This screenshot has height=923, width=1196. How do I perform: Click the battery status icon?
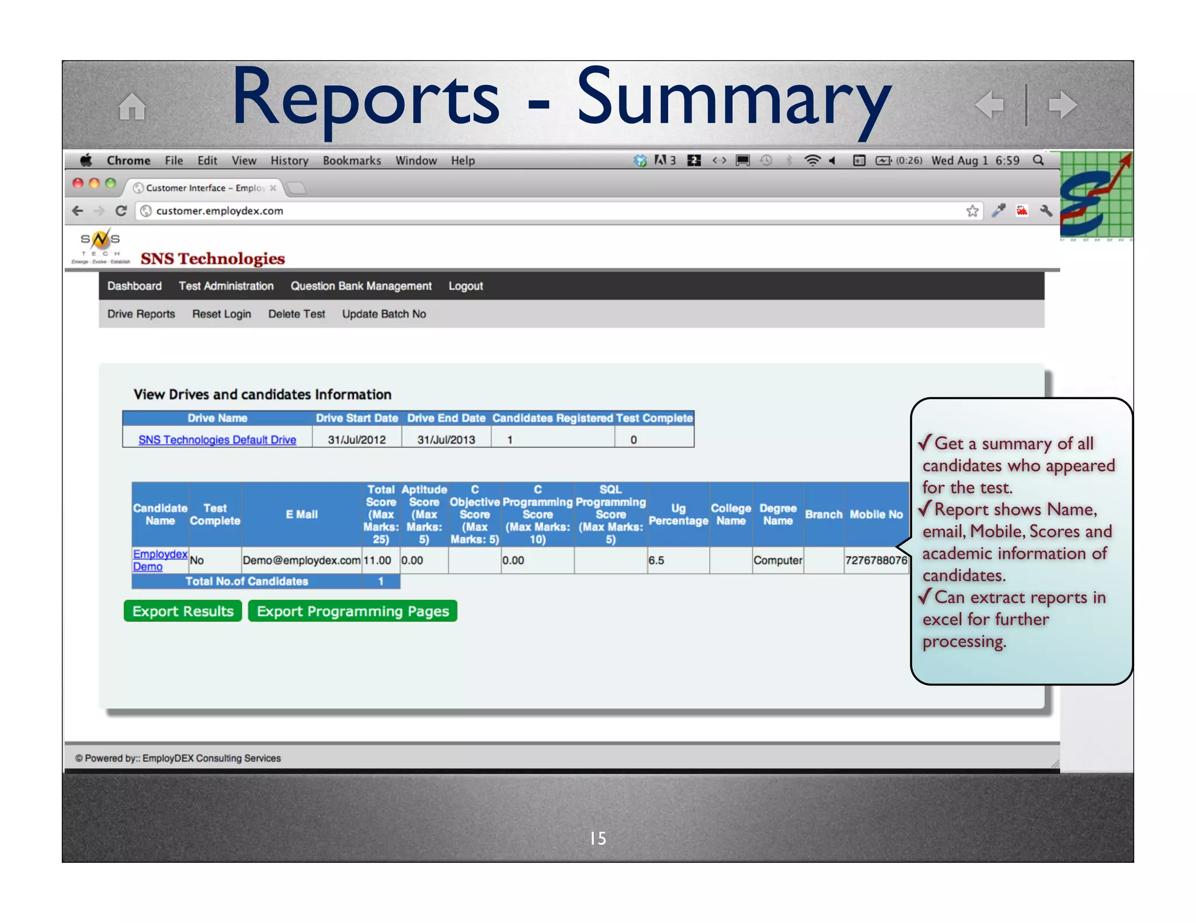884,160
